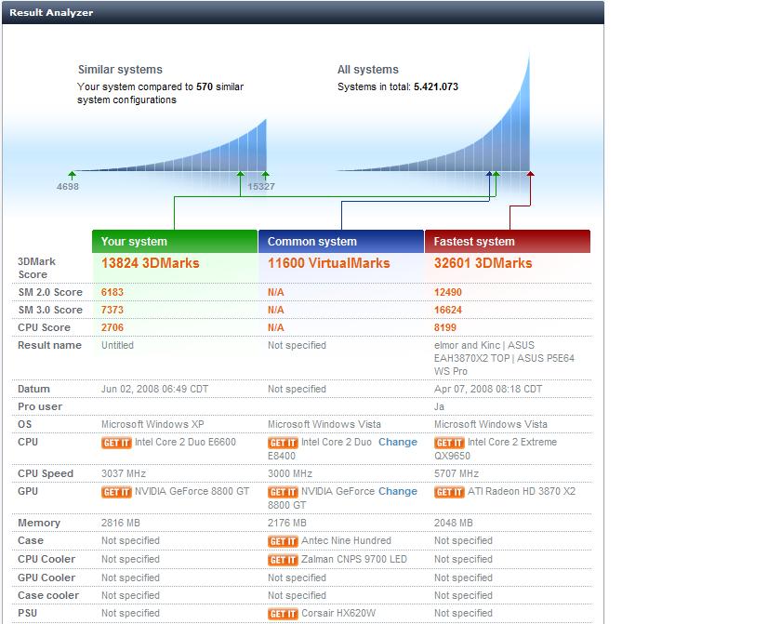Click the Result Analyzer title bar

coord(303,12)
